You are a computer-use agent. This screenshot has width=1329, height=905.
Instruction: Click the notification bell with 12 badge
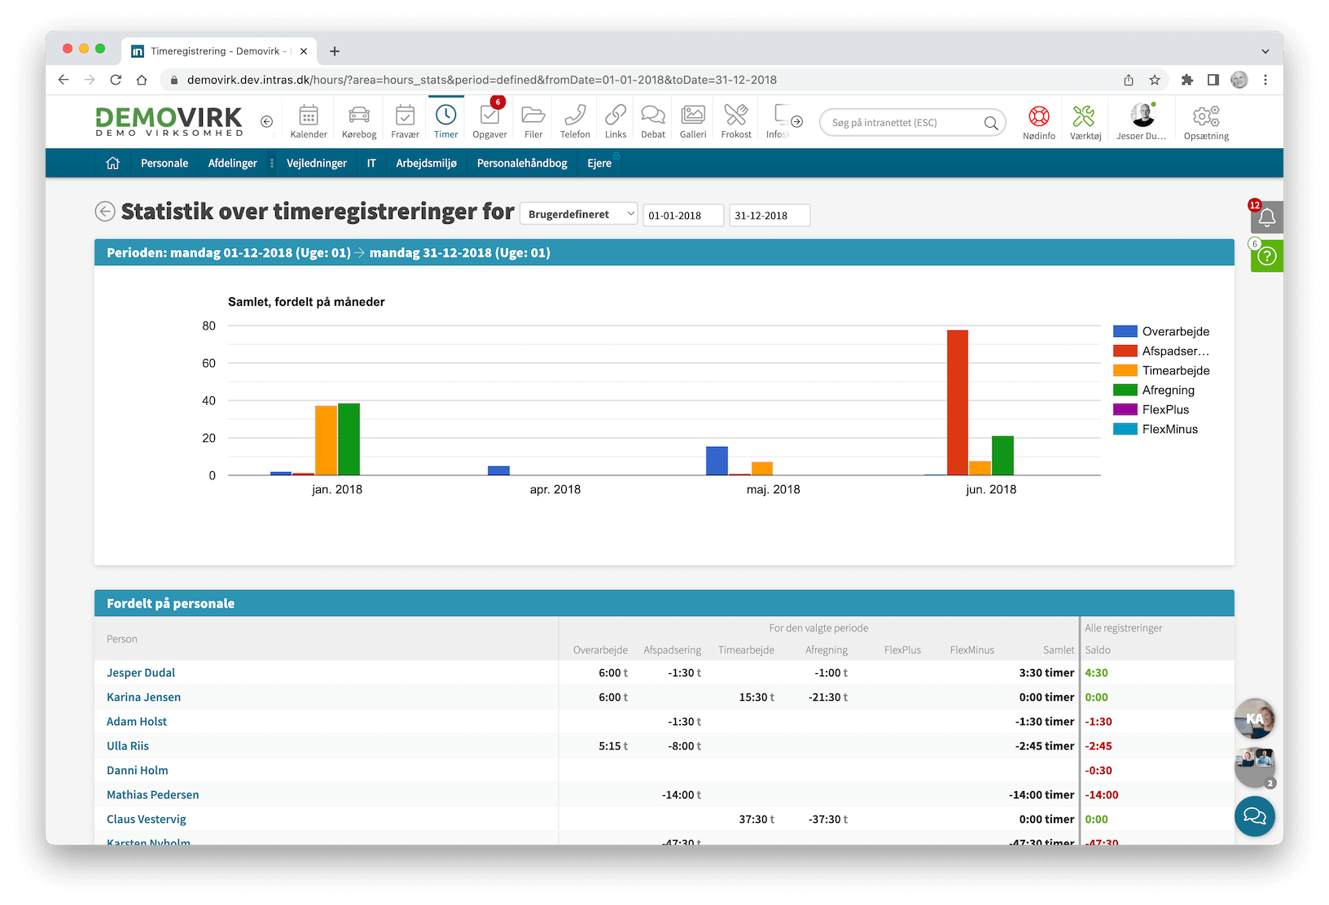[x=1266, y=217]
